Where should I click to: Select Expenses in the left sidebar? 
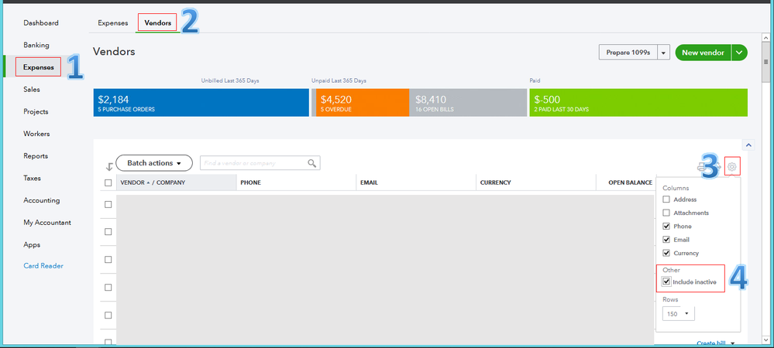pos(39,67)
